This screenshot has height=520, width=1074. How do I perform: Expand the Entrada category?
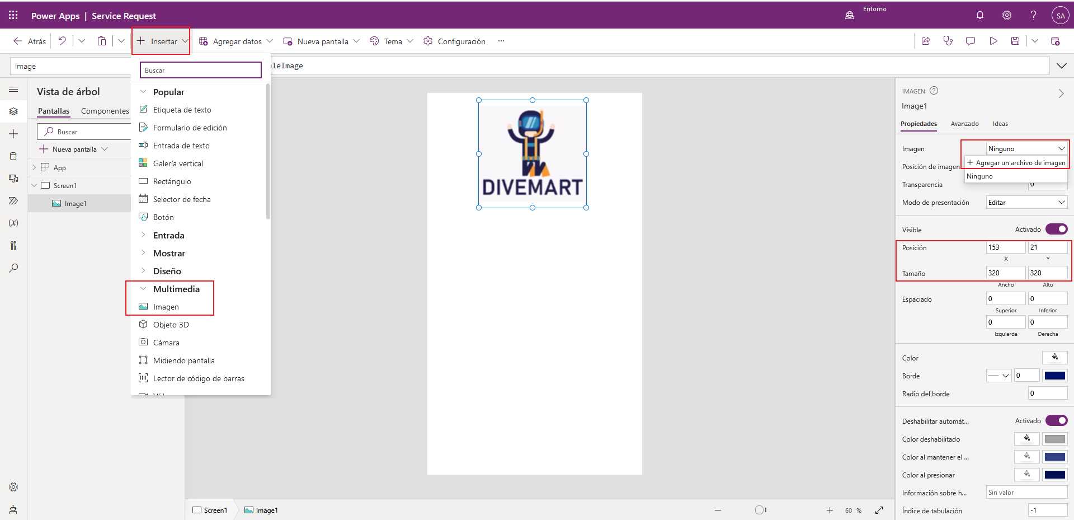[x=143, y=235]
